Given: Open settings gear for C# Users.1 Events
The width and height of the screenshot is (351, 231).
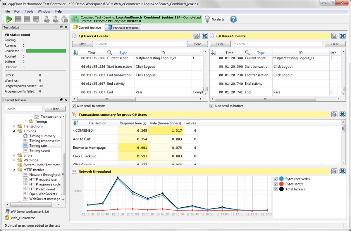Looking at the screenshot, I should click(x=334, y=36).
